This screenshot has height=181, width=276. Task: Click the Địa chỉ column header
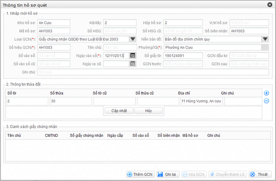pyautogui.click(x=184, y=93)
